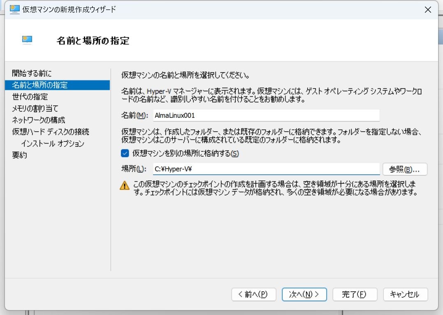Click the monitor icon beside the page heading

tap(27, 40)
